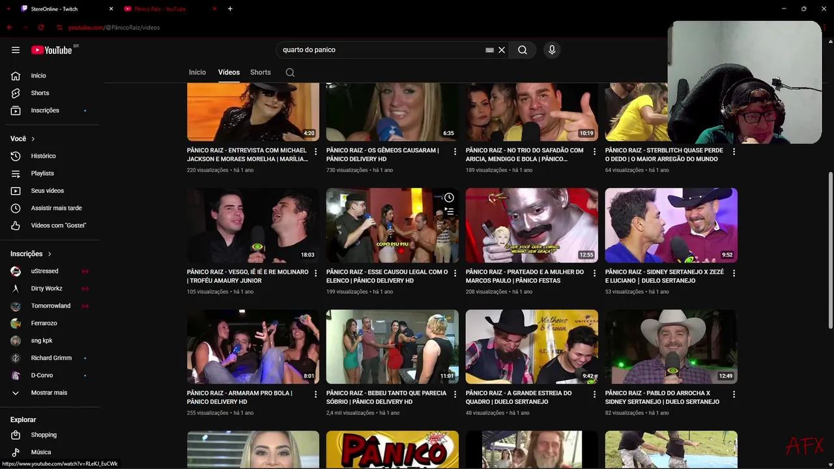Reload the page
Image resolution: width=834 pixels, height=469 pixels.
(41, 27)
